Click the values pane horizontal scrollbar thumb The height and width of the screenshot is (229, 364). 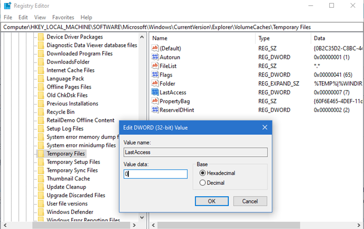pyautogui.click(x=229, y=225)
